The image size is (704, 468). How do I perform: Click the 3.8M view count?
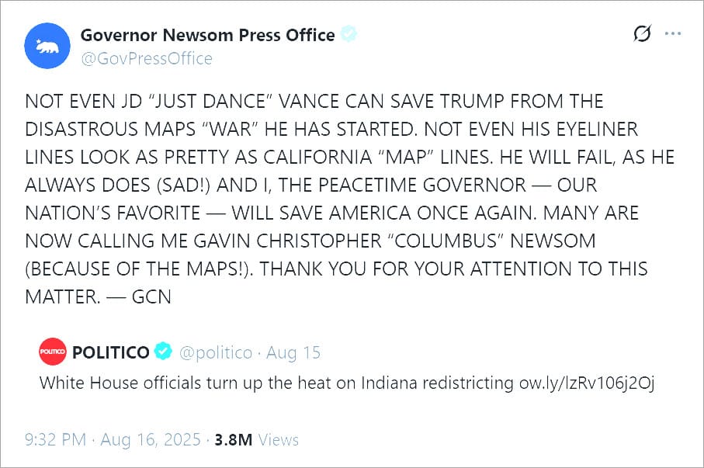pyautogui.click(x=233, y=440)
